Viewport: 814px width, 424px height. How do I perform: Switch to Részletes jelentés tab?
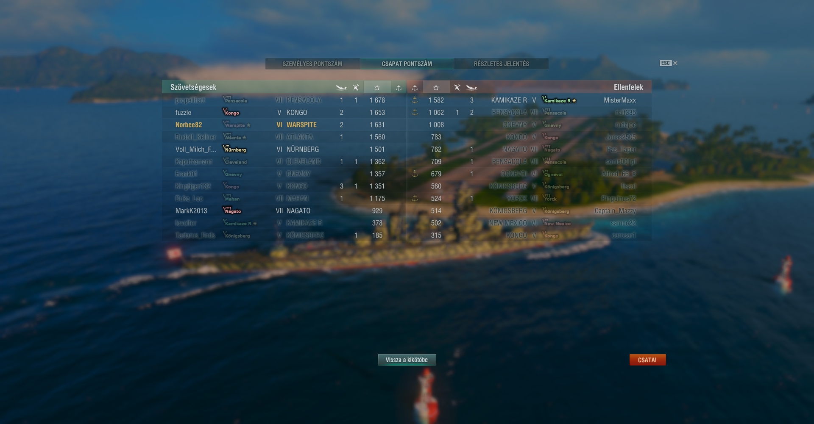pos(501,64)
